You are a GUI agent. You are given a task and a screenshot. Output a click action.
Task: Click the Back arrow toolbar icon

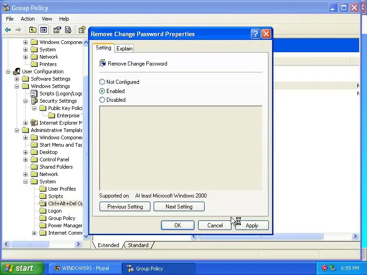click(8, 30)
